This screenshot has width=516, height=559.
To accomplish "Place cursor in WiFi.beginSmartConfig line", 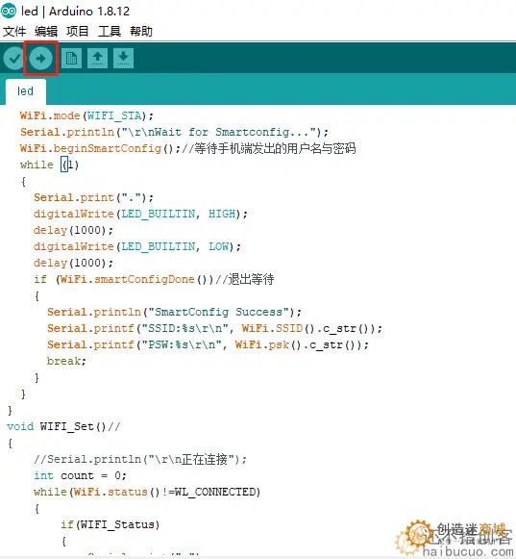I will pos(187,148).
